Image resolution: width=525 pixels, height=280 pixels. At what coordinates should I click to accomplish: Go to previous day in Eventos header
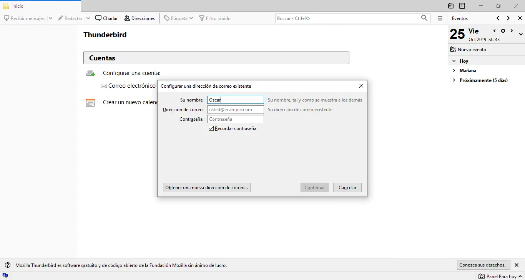coord(498,18)
